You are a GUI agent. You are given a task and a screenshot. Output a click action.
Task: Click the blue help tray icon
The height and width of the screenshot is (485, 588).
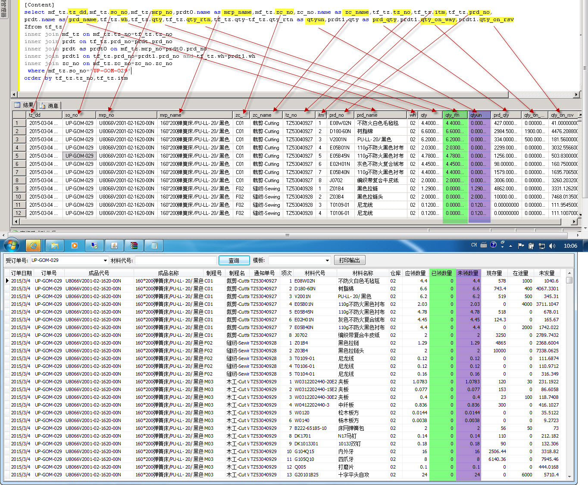(x=493, y=245)
